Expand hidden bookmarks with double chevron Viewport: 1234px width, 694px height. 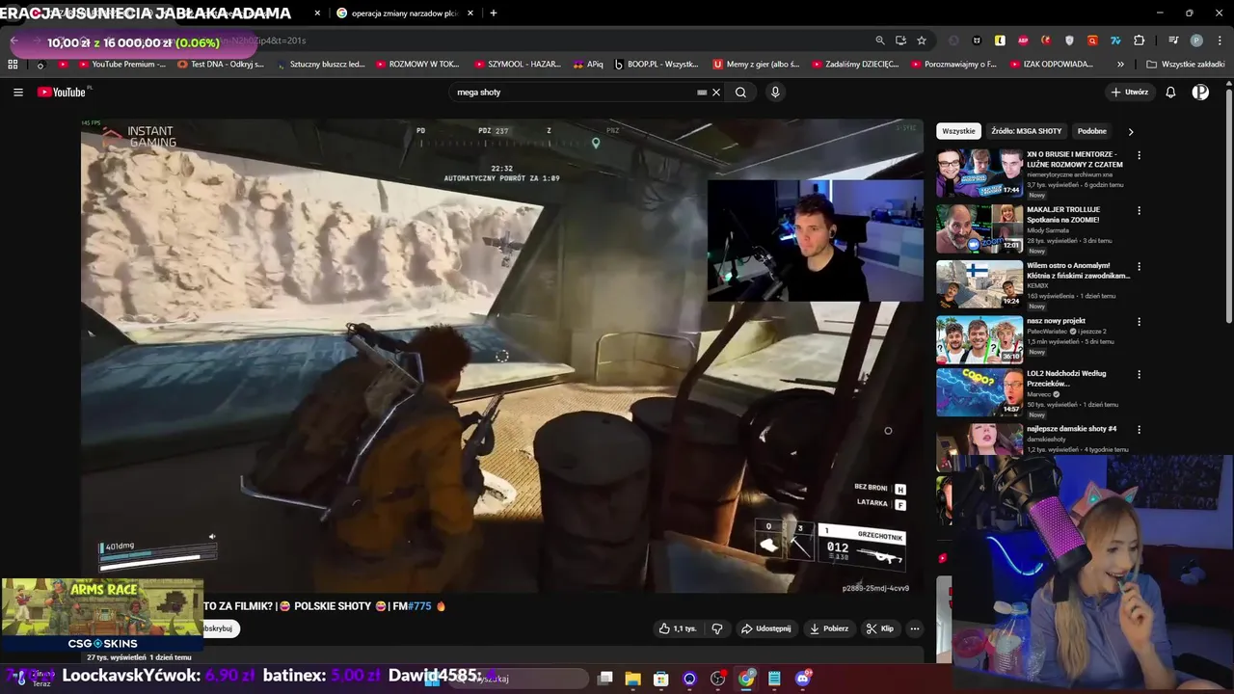pos(1120,65)
